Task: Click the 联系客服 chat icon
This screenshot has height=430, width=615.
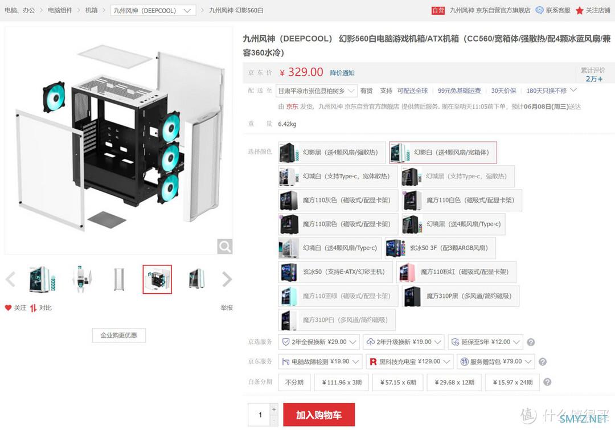Action: pyautogui.click(x=540, y=10)
